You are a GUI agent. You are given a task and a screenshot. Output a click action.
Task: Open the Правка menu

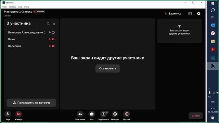(13, 7)
